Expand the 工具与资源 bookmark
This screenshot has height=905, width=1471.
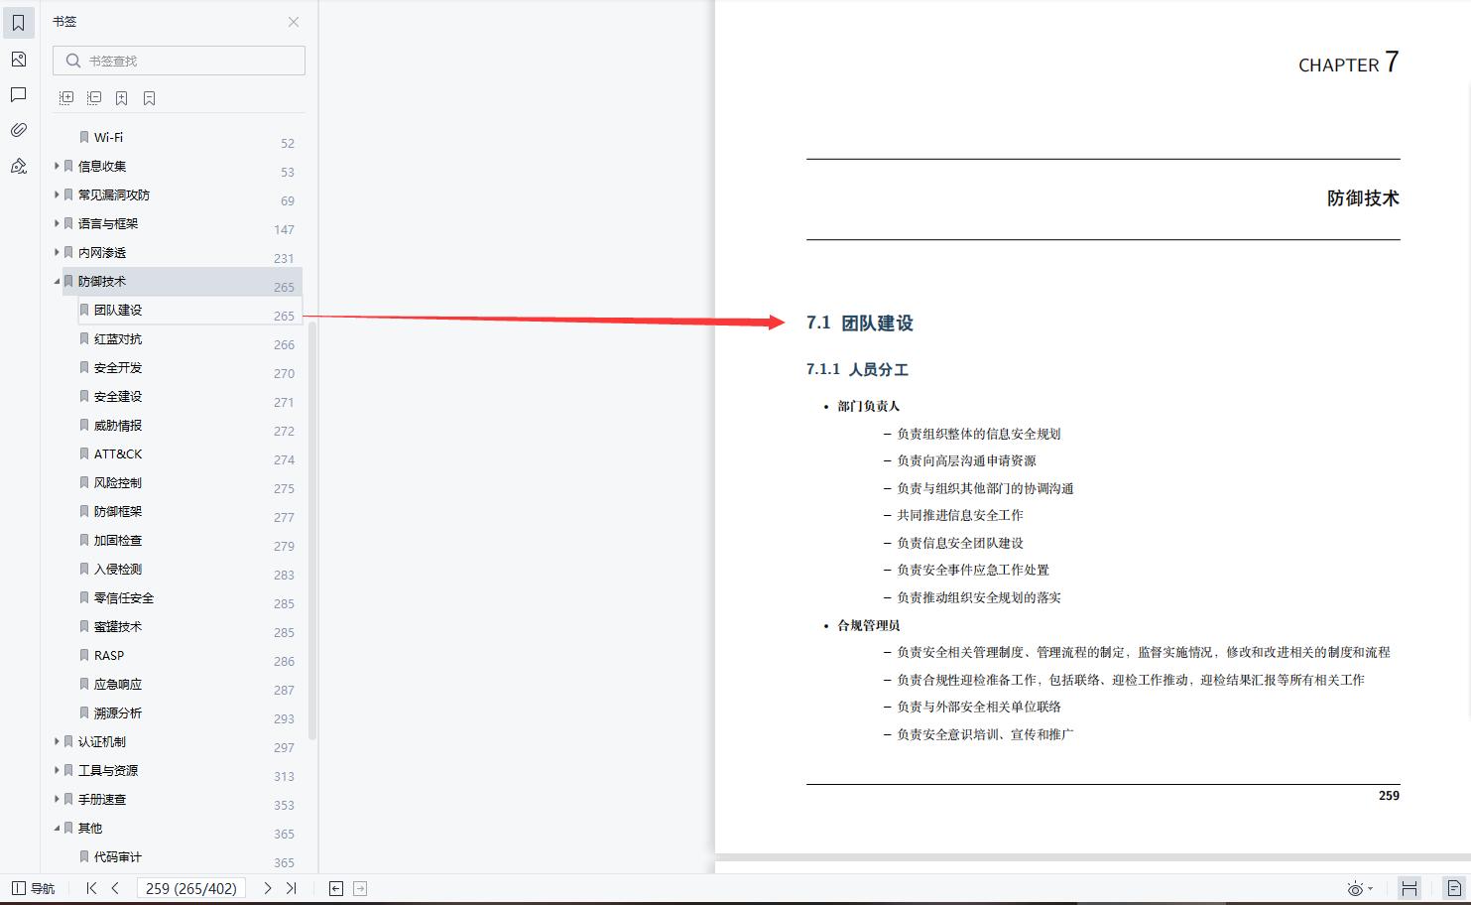57,770
